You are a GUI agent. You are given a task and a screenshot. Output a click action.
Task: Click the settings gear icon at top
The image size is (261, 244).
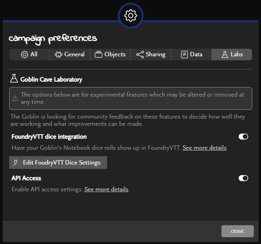tap(131, 16)
